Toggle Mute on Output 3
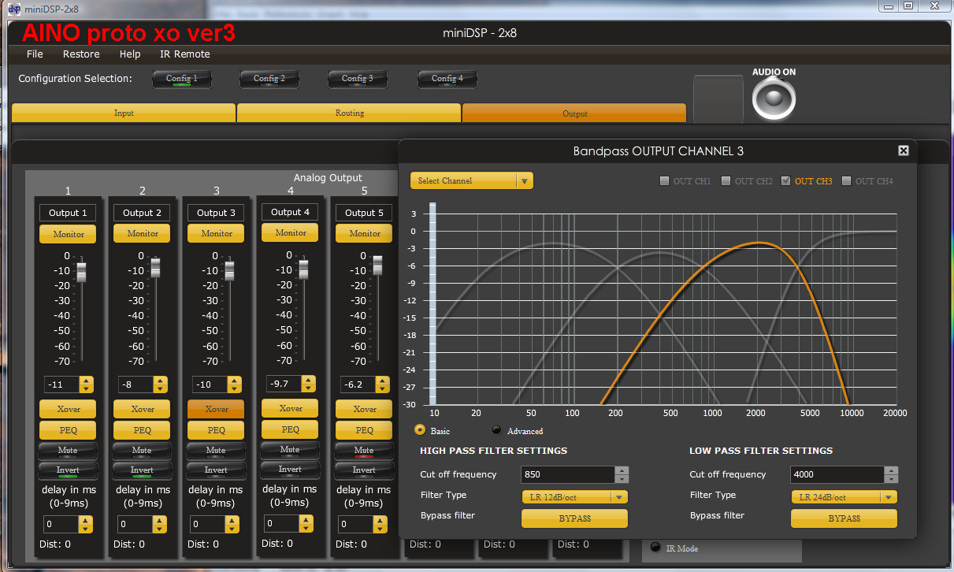Image resolution: width=954 pixels, height=572 pixels. 216,451
